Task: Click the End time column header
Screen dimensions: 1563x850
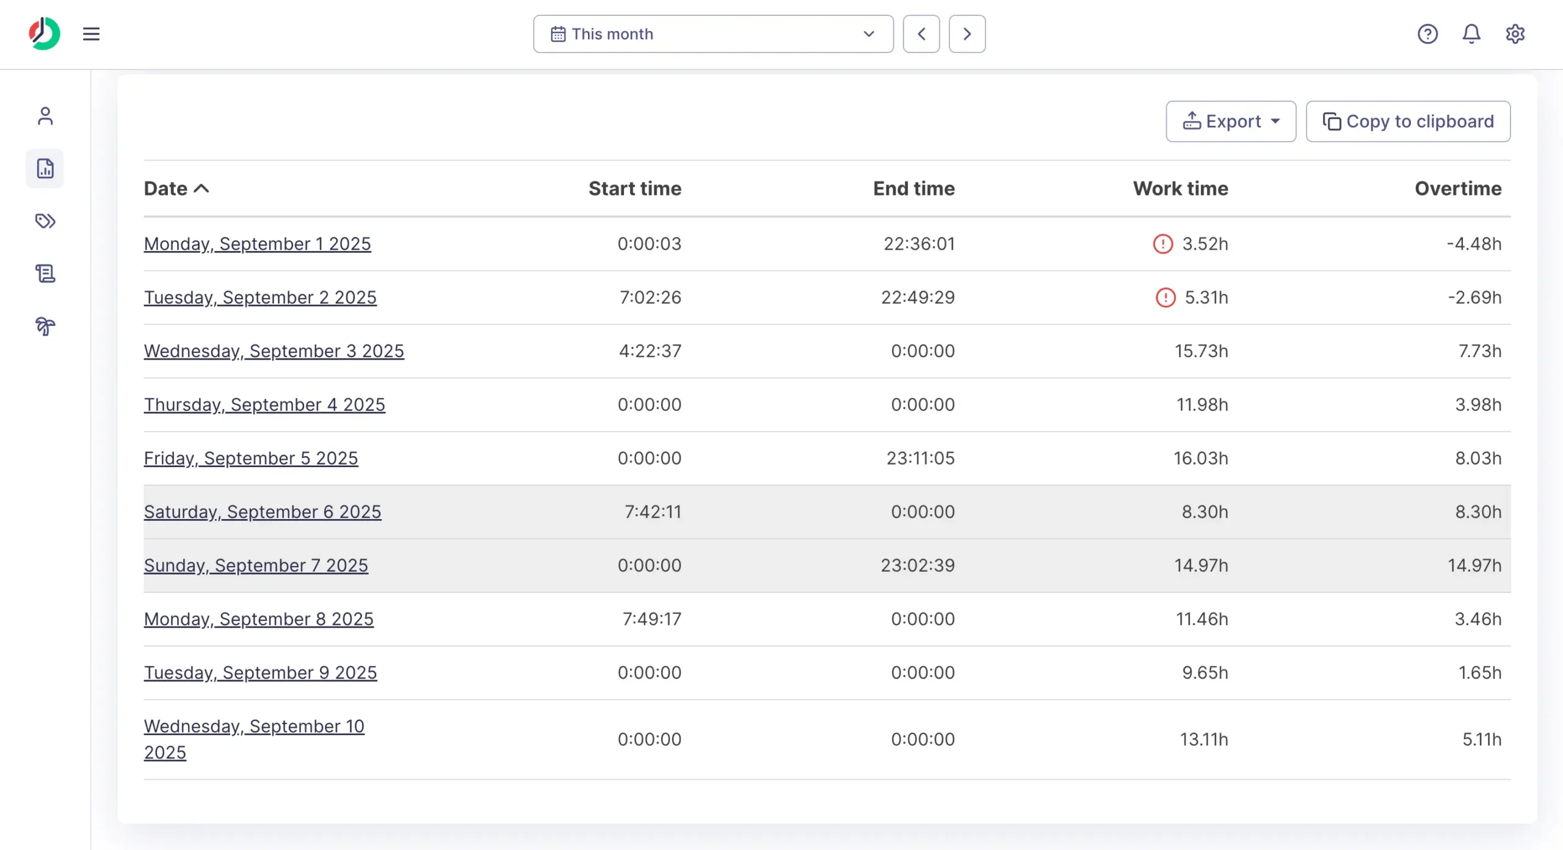Action: point(914,188)
